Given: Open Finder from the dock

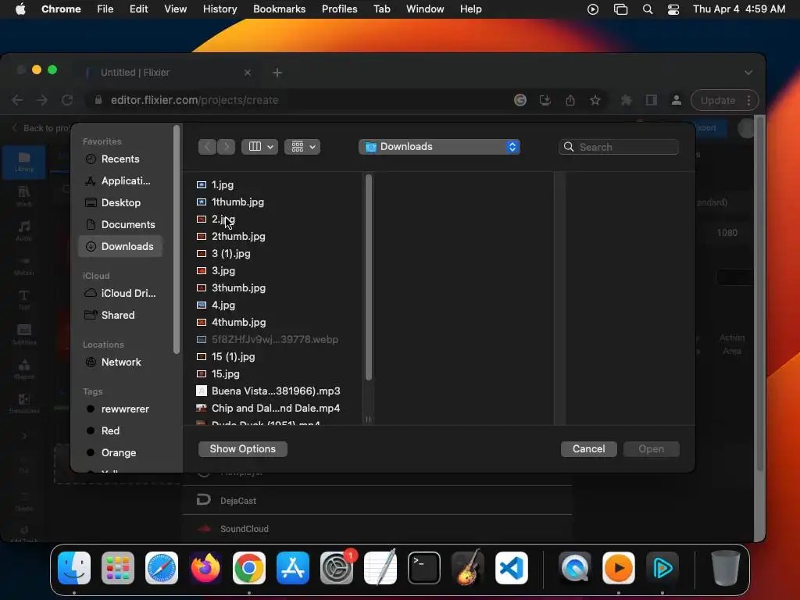Looking at the screenshot, I should (74, 568).
